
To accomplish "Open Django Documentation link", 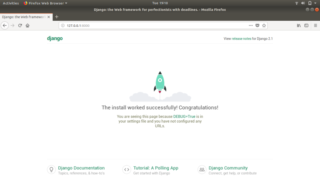I will point(81,168).
